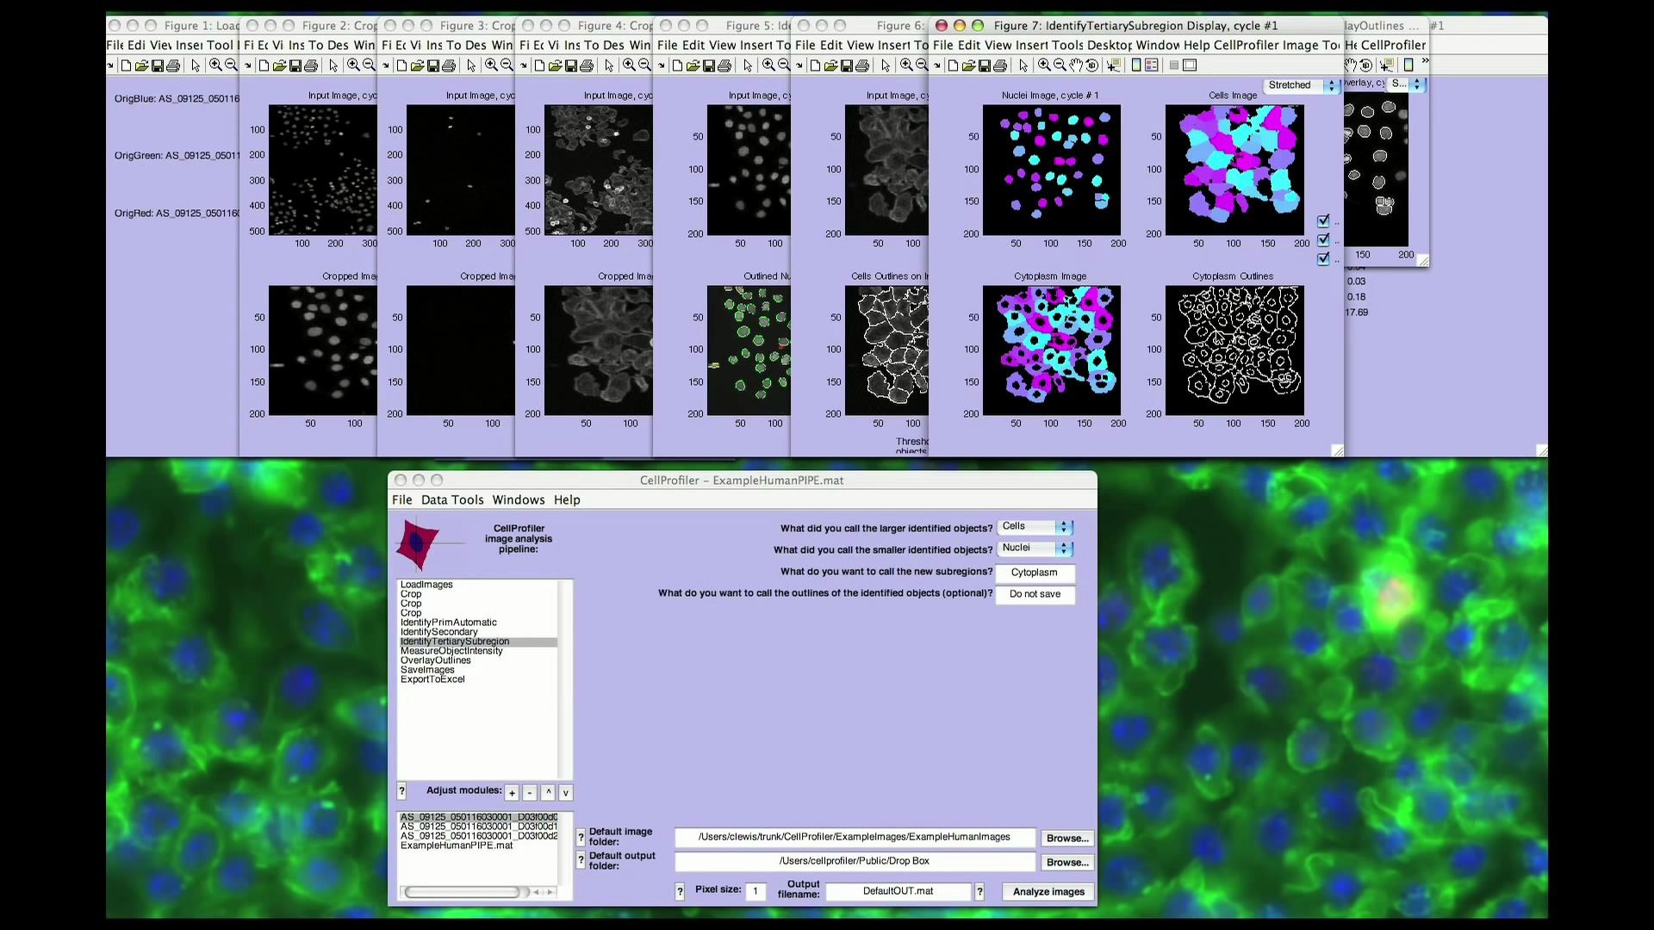Screen dimensions: 1654x930
Task: Open Insert menu in Figure 7
Action: [x=1030, y=46]
